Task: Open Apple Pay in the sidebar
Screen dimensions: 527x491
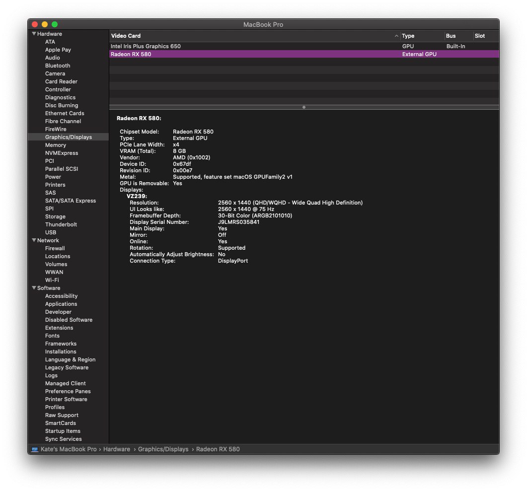Action: point(58,50)
